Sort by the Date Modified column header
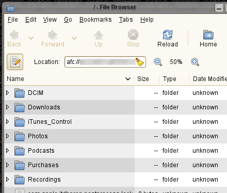227x193 pixels. point(208,79)
